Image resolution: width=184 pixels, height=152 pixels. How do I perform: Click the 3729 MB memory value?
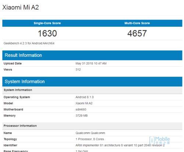(82, 116)
